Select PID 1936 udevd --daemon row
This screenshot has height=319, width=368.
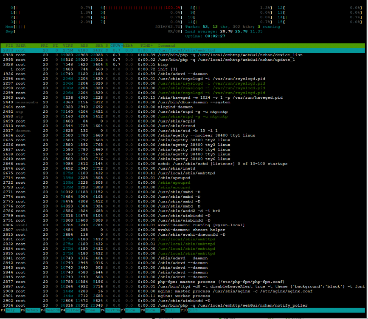coord(183,74)
